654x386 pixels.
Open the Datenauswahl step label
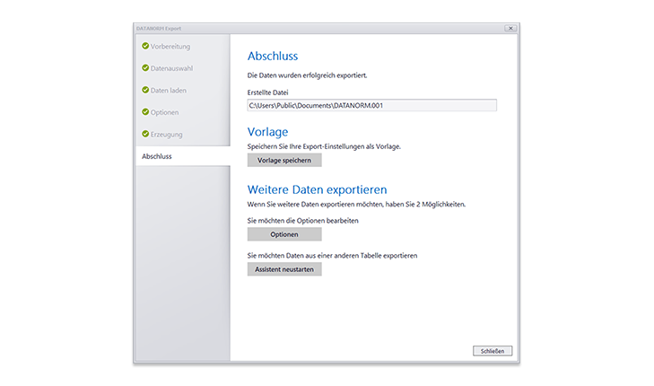pyautogui.click(x=171, y=68)
